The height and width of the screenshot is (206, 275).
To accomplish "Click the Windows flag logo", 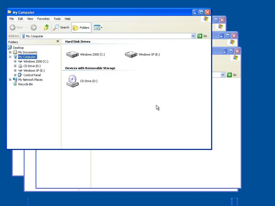I will click(206, 19).
